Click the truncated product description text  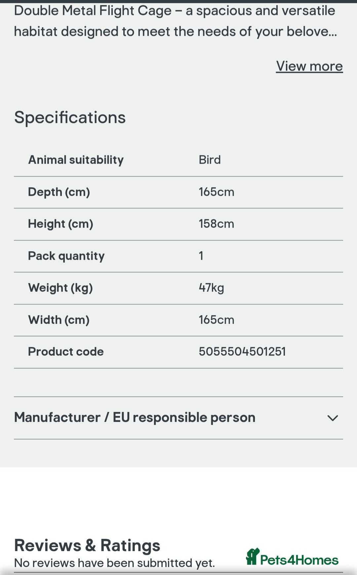[175, 21]
